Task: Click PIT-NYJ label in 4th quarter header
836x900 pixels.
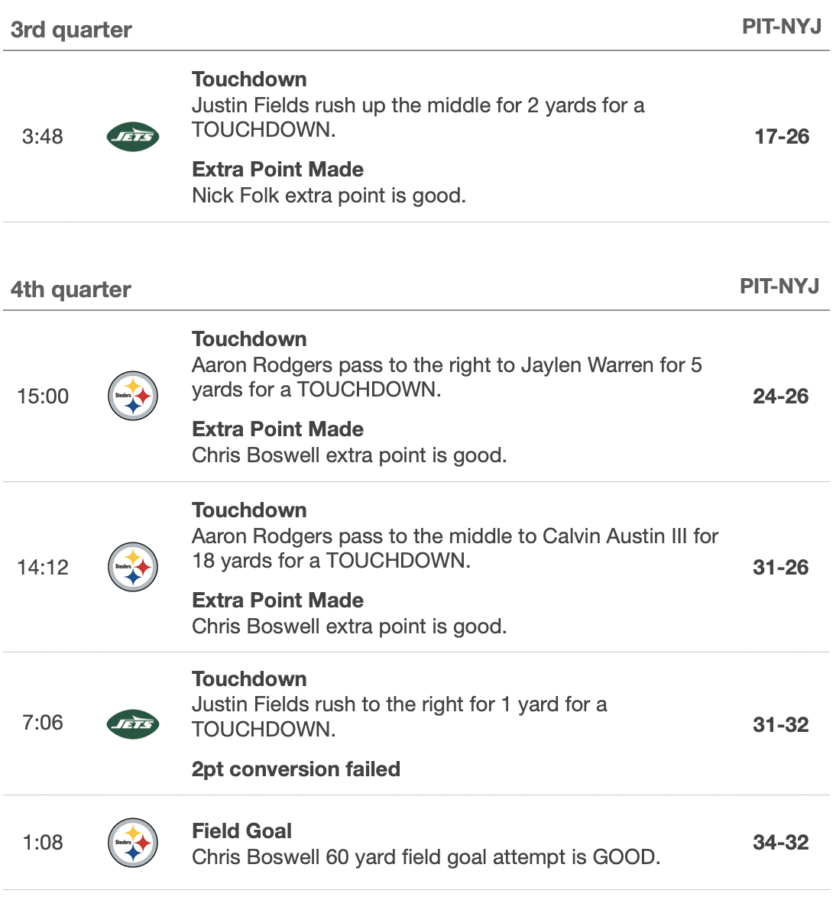Action: [x=779, y=287]
